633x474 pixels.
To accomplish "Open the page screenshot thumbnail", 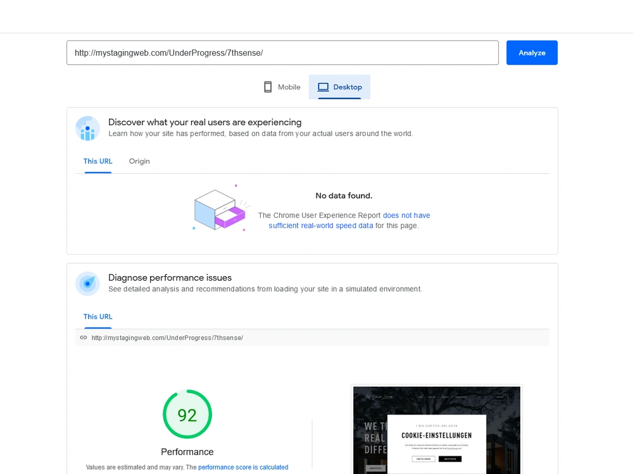I will coord(437,430).
